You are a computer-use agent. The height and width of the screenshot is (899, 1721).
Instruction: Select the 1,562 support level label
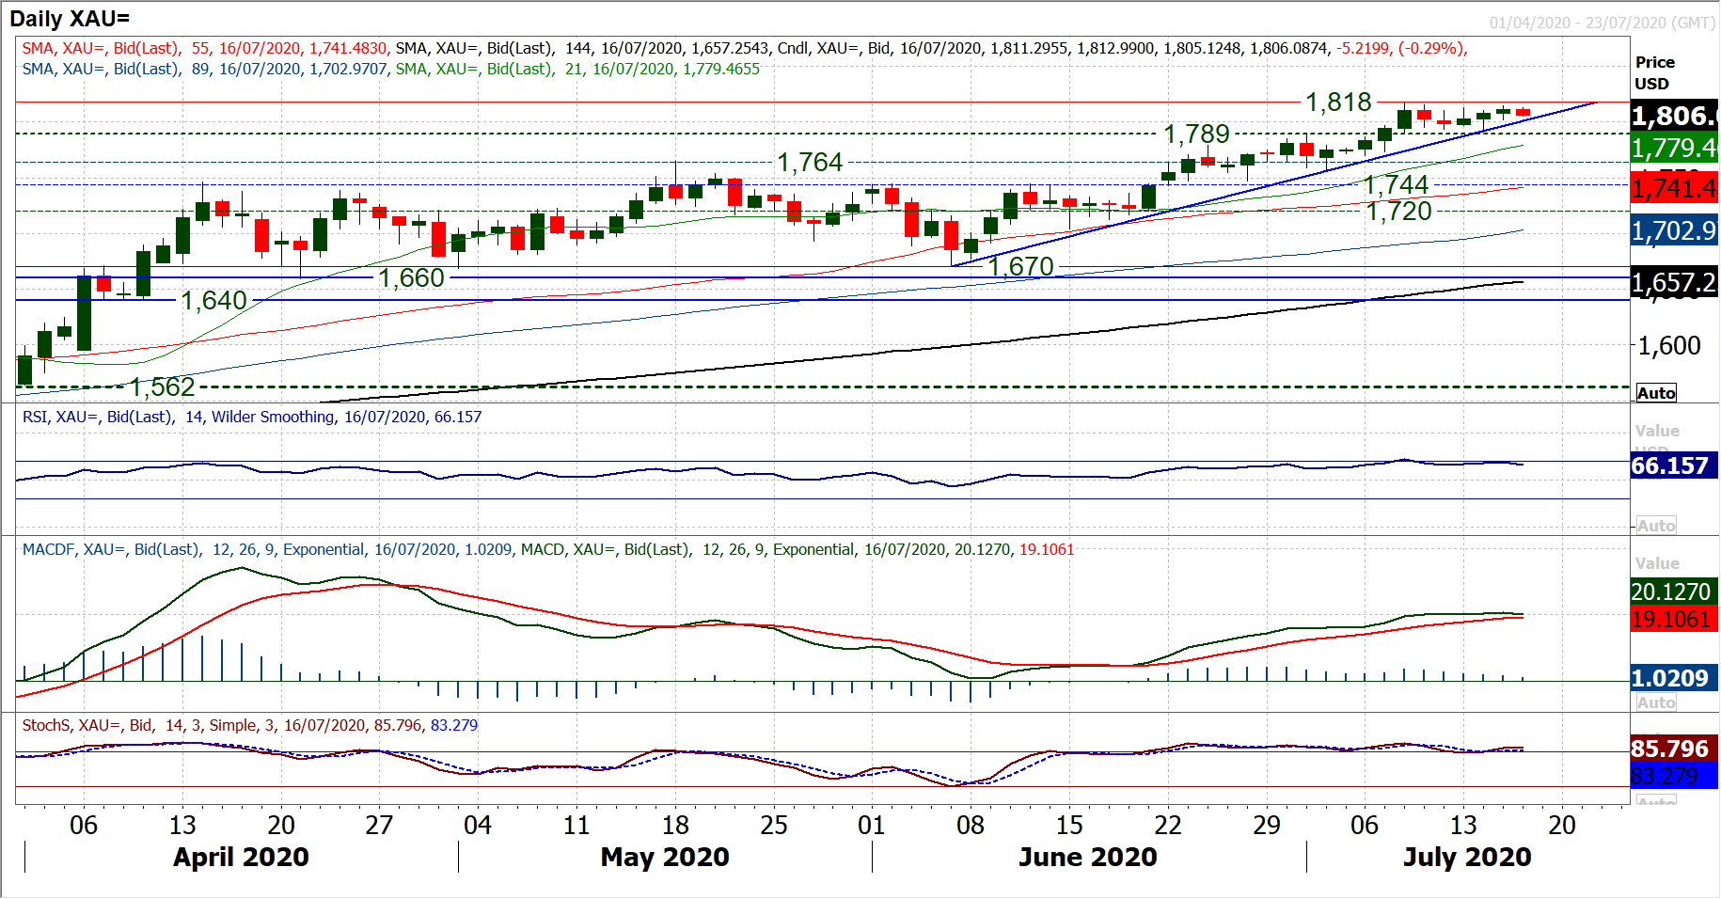(x=162, y=386)
